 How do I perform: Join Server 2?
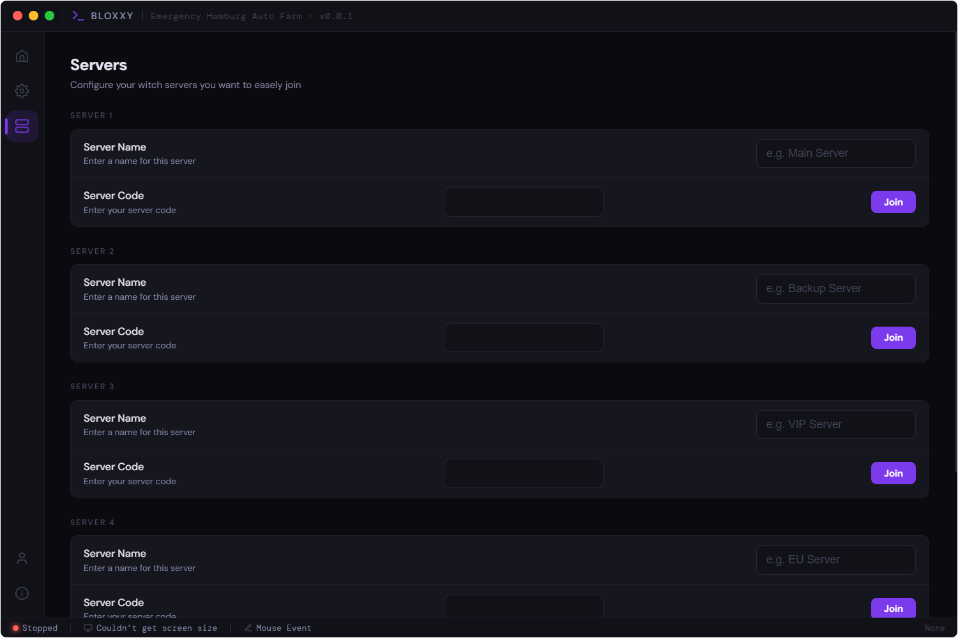[893, 338]
